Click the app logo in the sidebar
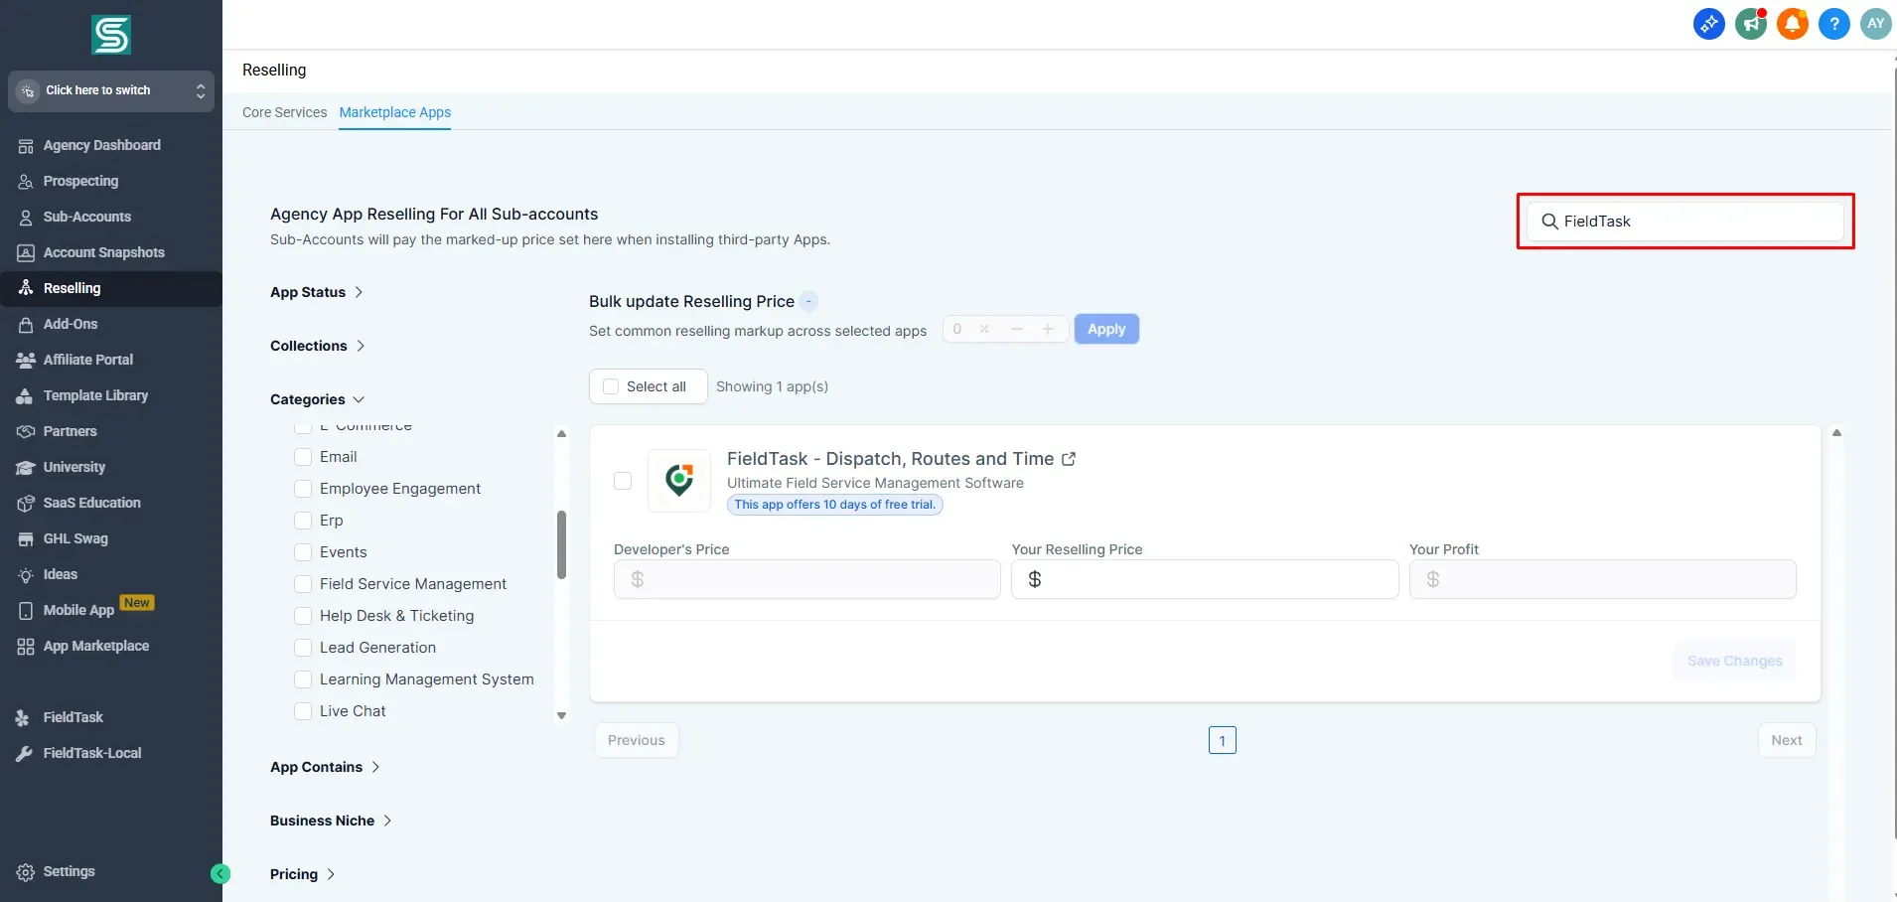The height and width of the screenshot is (902, 1897). [x=111, y=35]
